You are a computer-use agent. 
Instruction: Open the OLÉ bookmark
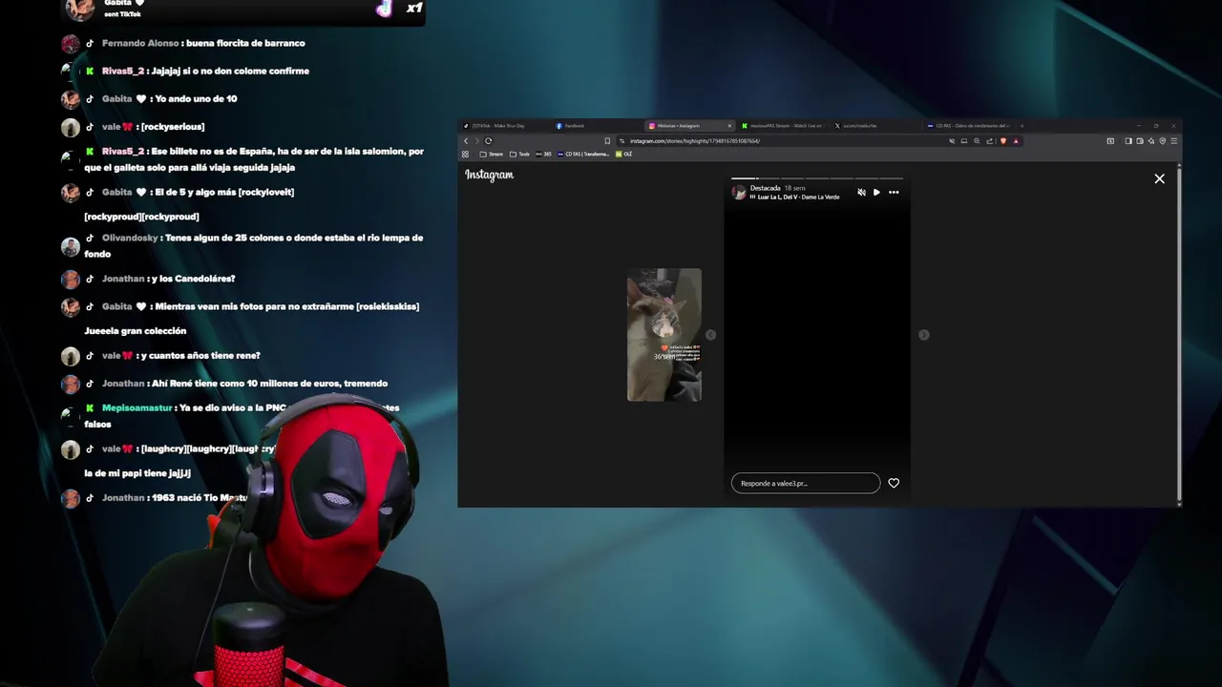pyautogui.click(x=624, y=154)
